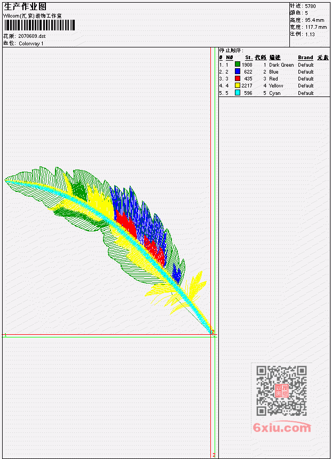Viewport: 331px width, 459px height.
Task: Select the stitch count 1908
Action: (x=247, y=65)
